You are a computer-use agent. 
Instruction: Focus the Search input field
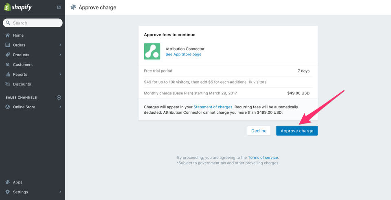(x=35, y=23)
